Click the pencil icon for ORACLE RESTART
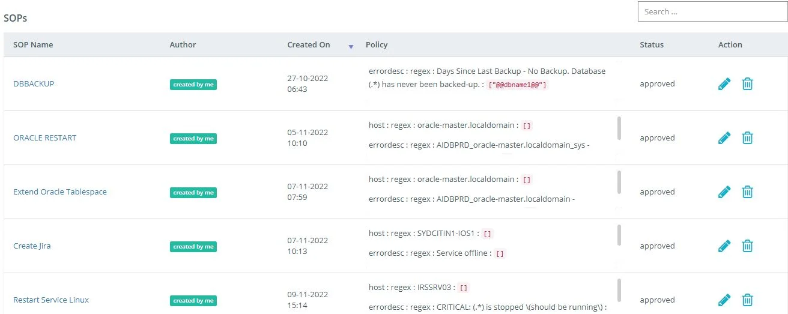Screen dimensions: 788x314 point(724,138)
